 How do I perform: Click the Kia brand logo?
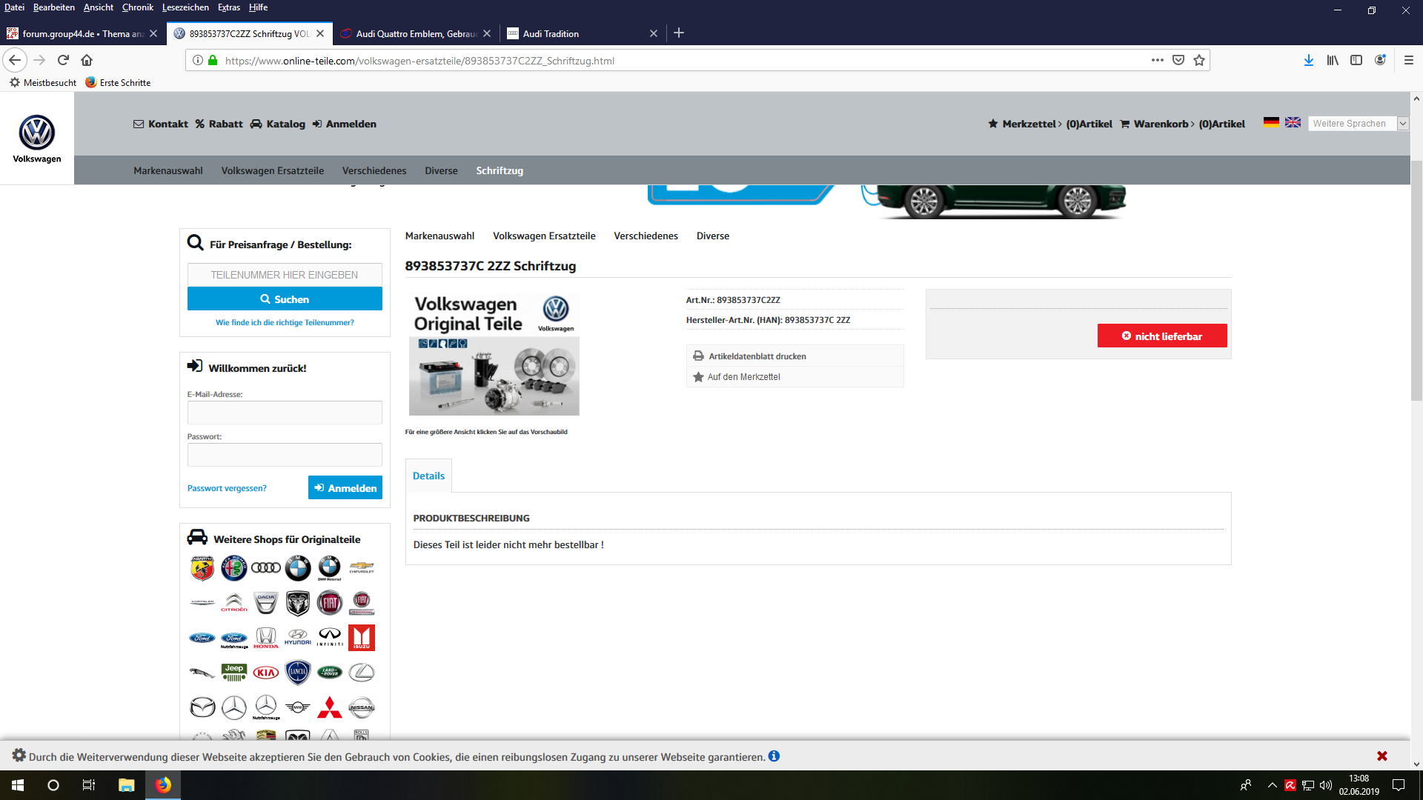266,673
